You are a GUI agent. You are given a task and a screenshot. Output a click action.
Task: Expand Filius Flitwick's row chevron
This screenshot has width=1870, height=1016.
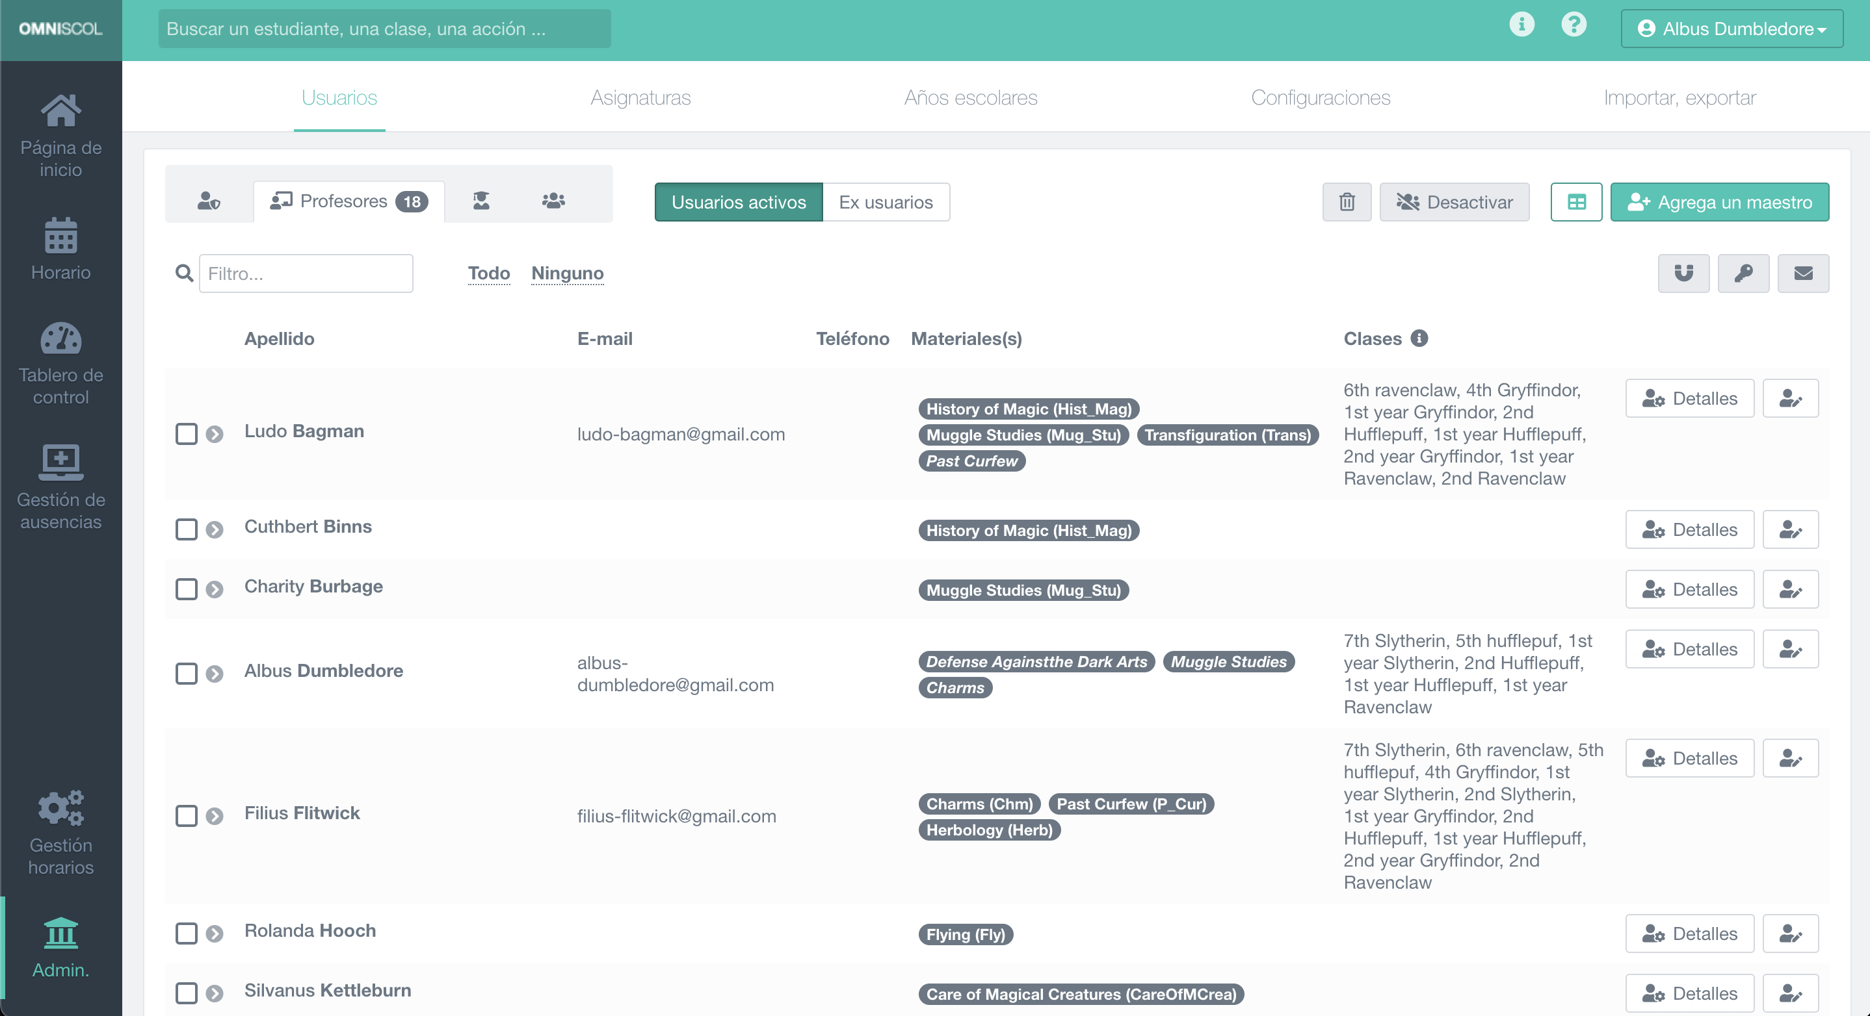click(213, 817)
